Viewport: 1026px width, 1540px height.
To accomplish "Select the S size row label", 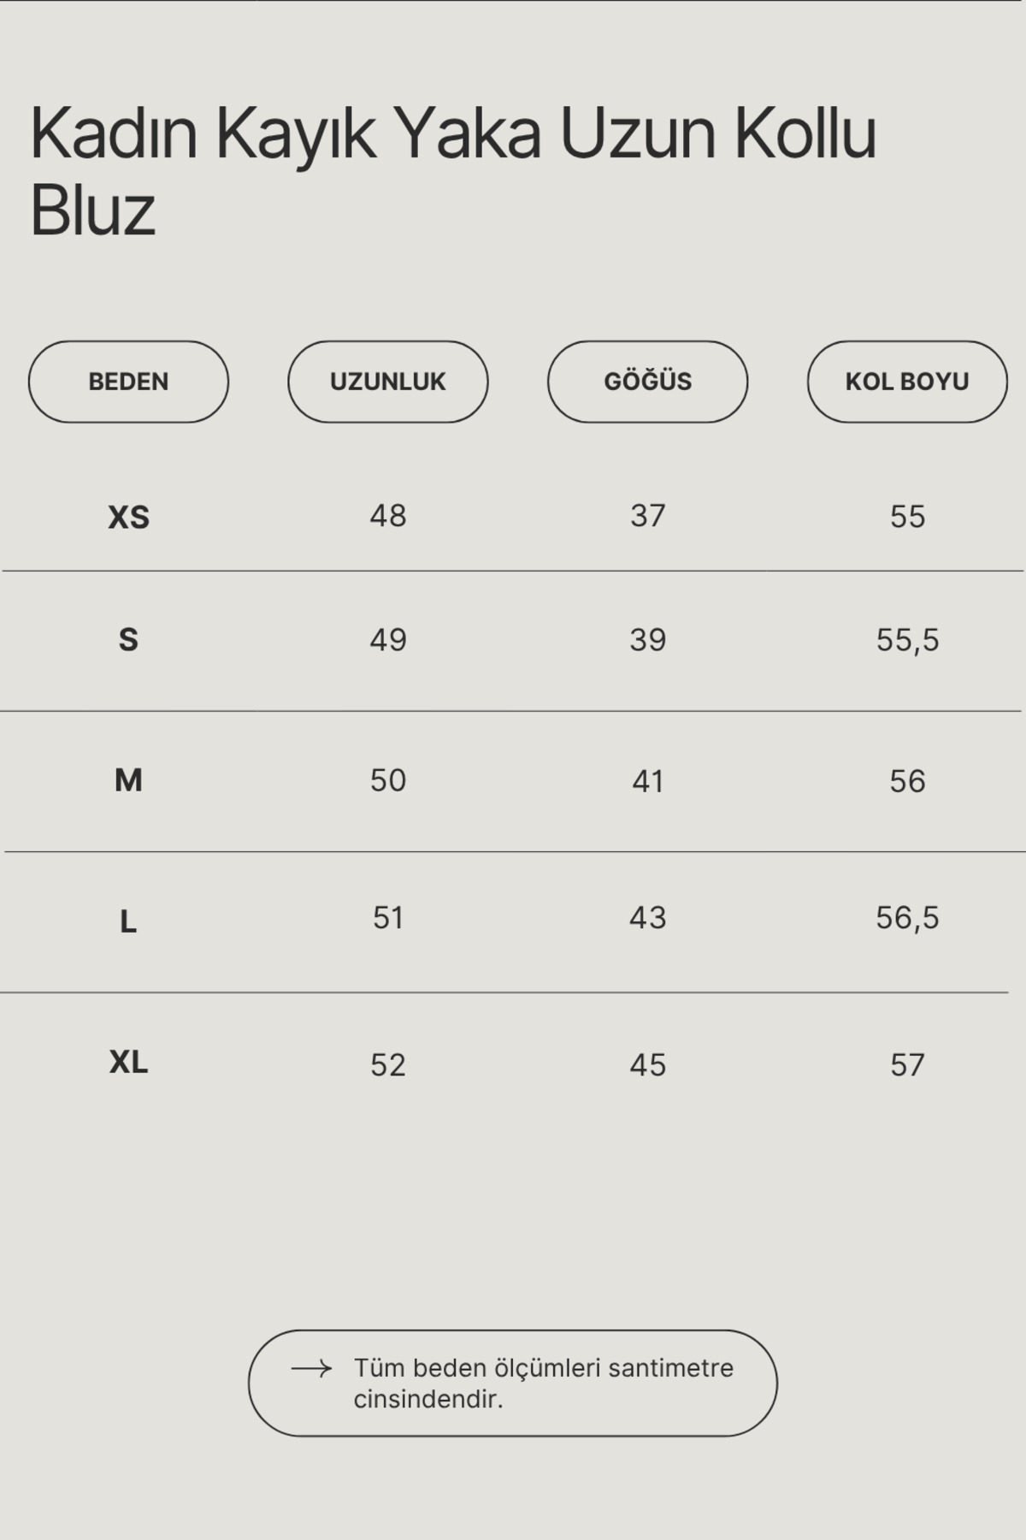I will [128, 640].
